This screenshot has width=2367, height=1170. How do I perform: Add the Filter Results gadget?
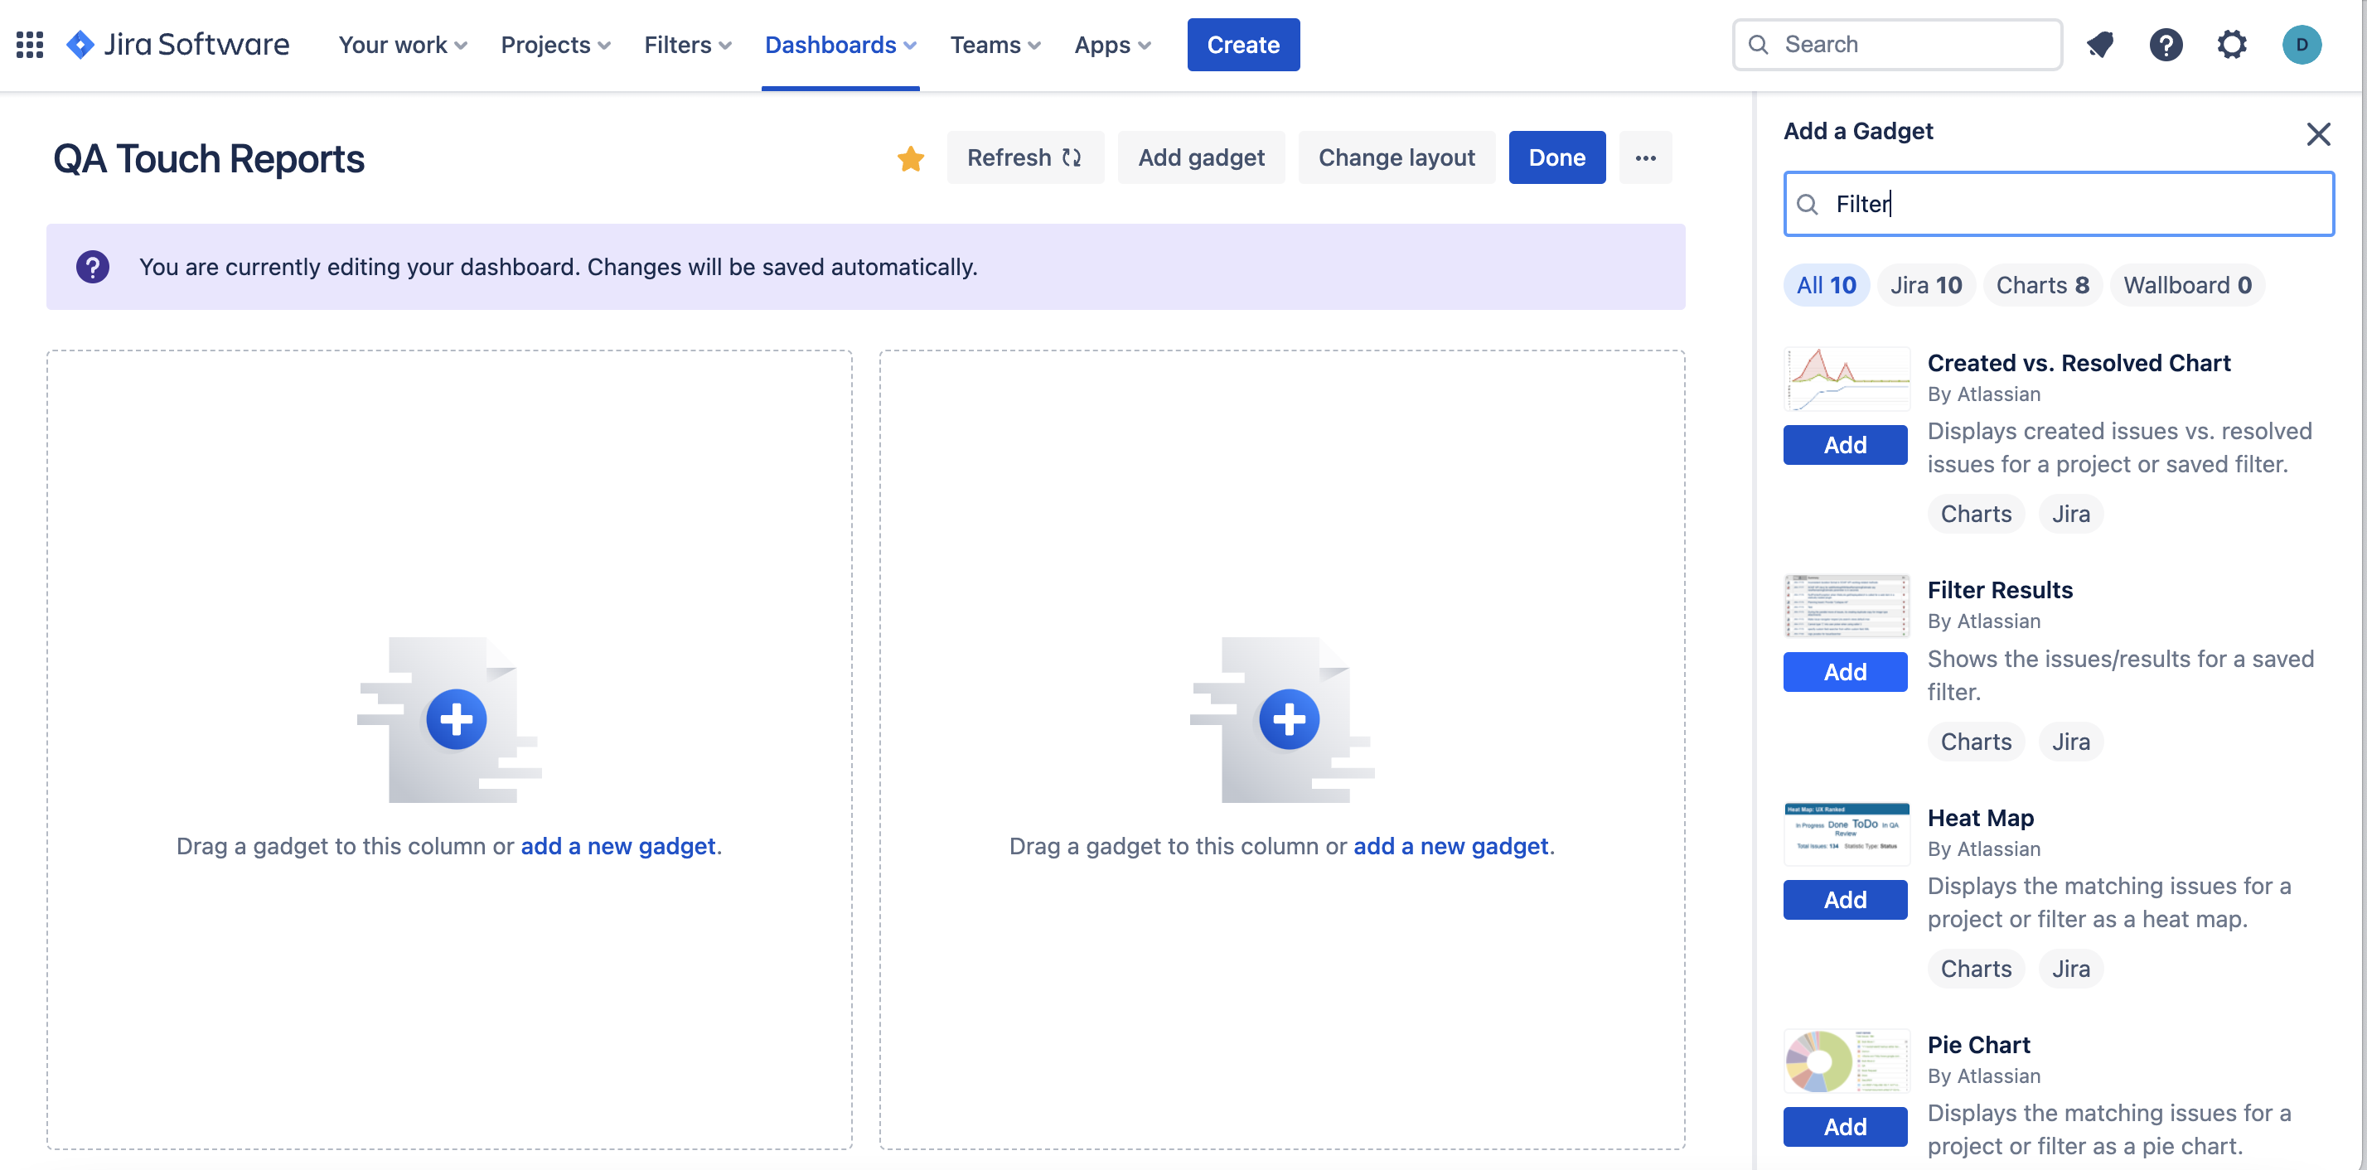(1845, 672)
